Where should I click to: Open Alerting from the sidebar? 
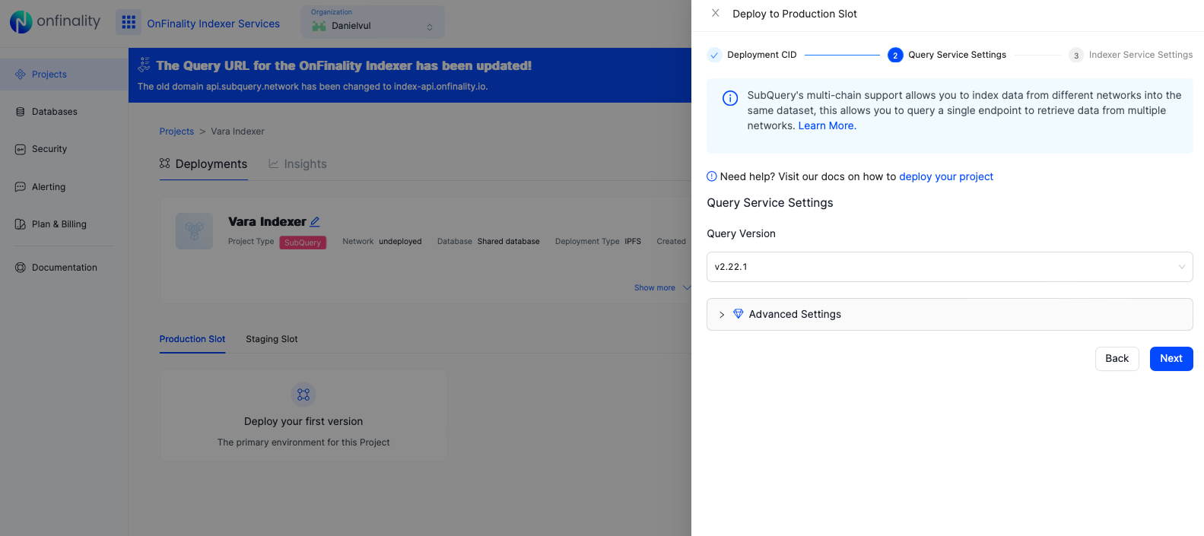click(x=49, y=187)
